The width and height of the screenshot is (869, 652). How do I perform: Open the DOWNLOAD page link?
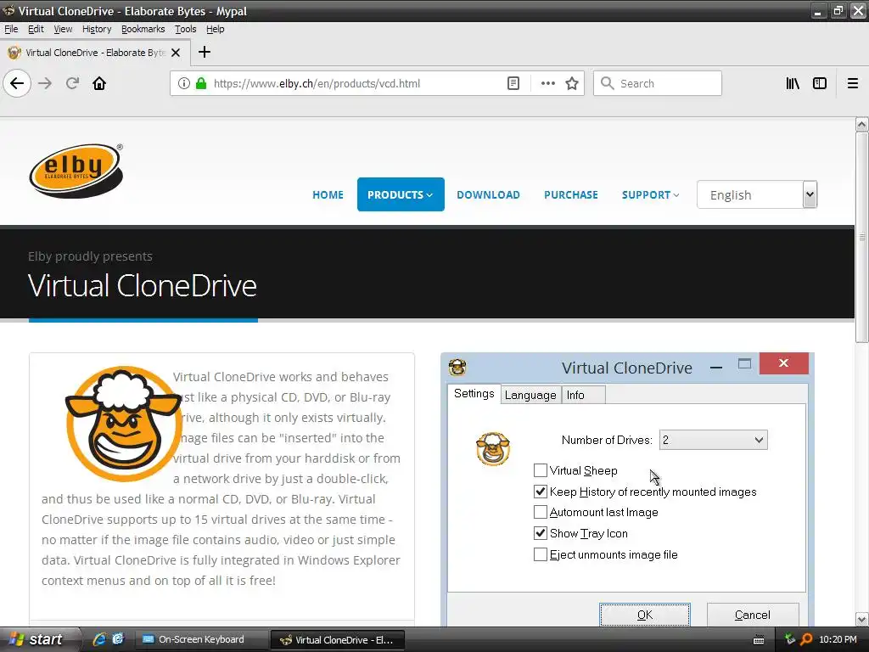point(488,194)
